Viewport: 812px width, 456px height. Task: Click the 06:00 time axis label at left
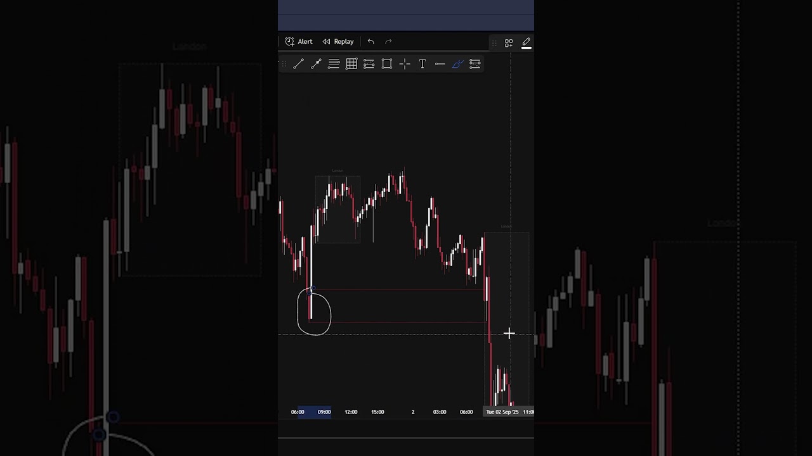pyautogui.click(x=298, y=412)
